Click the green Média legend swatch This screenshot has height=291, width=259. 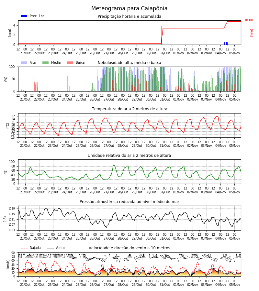click(x=46, y=62)
